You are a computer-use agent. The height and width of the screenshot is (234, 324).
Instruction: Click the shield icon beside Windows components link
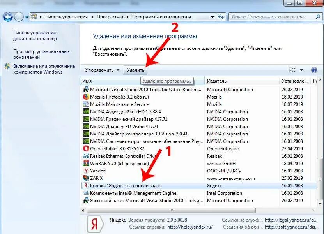coord(8,66)
